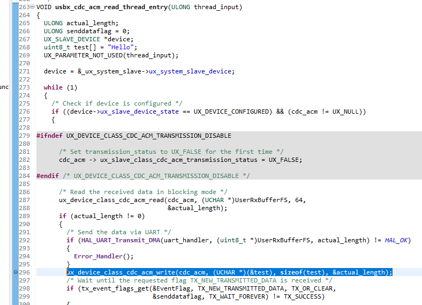This screenshot has height=305, width=422.
Task: Click the UX_SLAVE_DEVICE type on line 267
Action: pyautogui.click(x=72, y=39)
